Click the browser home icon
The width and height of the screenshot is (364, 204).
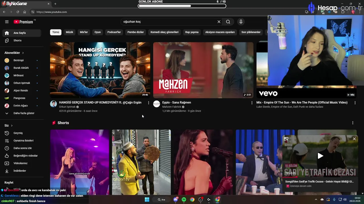tap(24, 12)
